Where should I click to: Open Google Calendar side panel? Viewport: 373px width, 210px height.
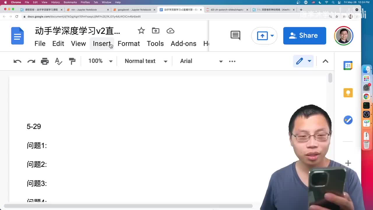pyautogui.click(x=348, y=66)
